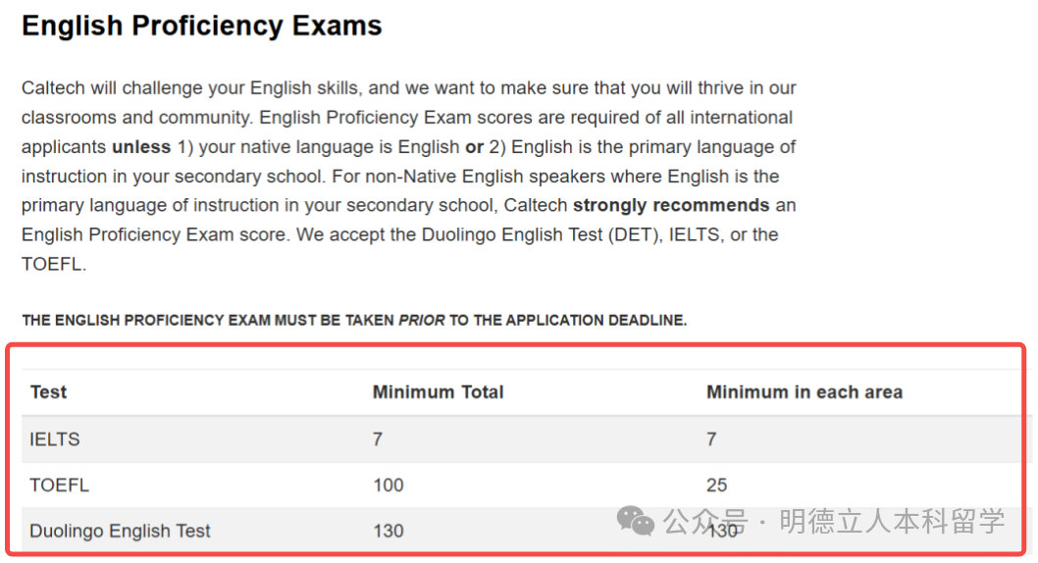This screenshot has width=1038, height=563.
Task: Click the Duolingo minimum total value 130
Action: 388,531
